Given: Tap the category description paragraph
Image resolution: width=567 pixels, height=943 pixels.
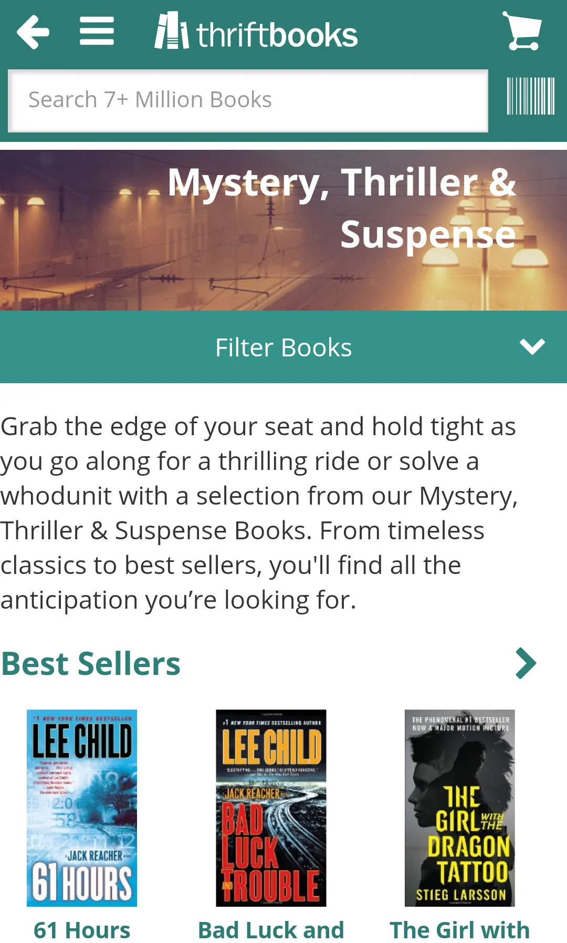Looking at the screenshot, I should pyautogui.click(x=257, y=512).
